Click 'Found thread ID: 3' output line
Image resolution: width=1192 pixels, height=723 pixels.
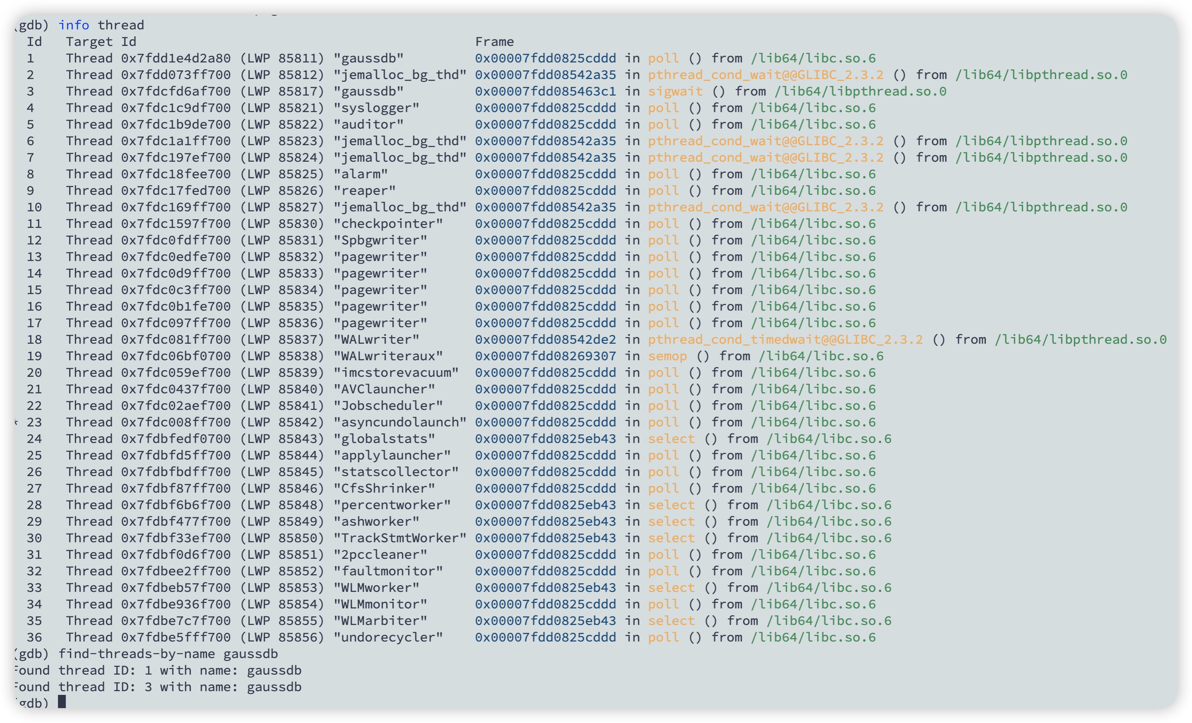[157, 687]
